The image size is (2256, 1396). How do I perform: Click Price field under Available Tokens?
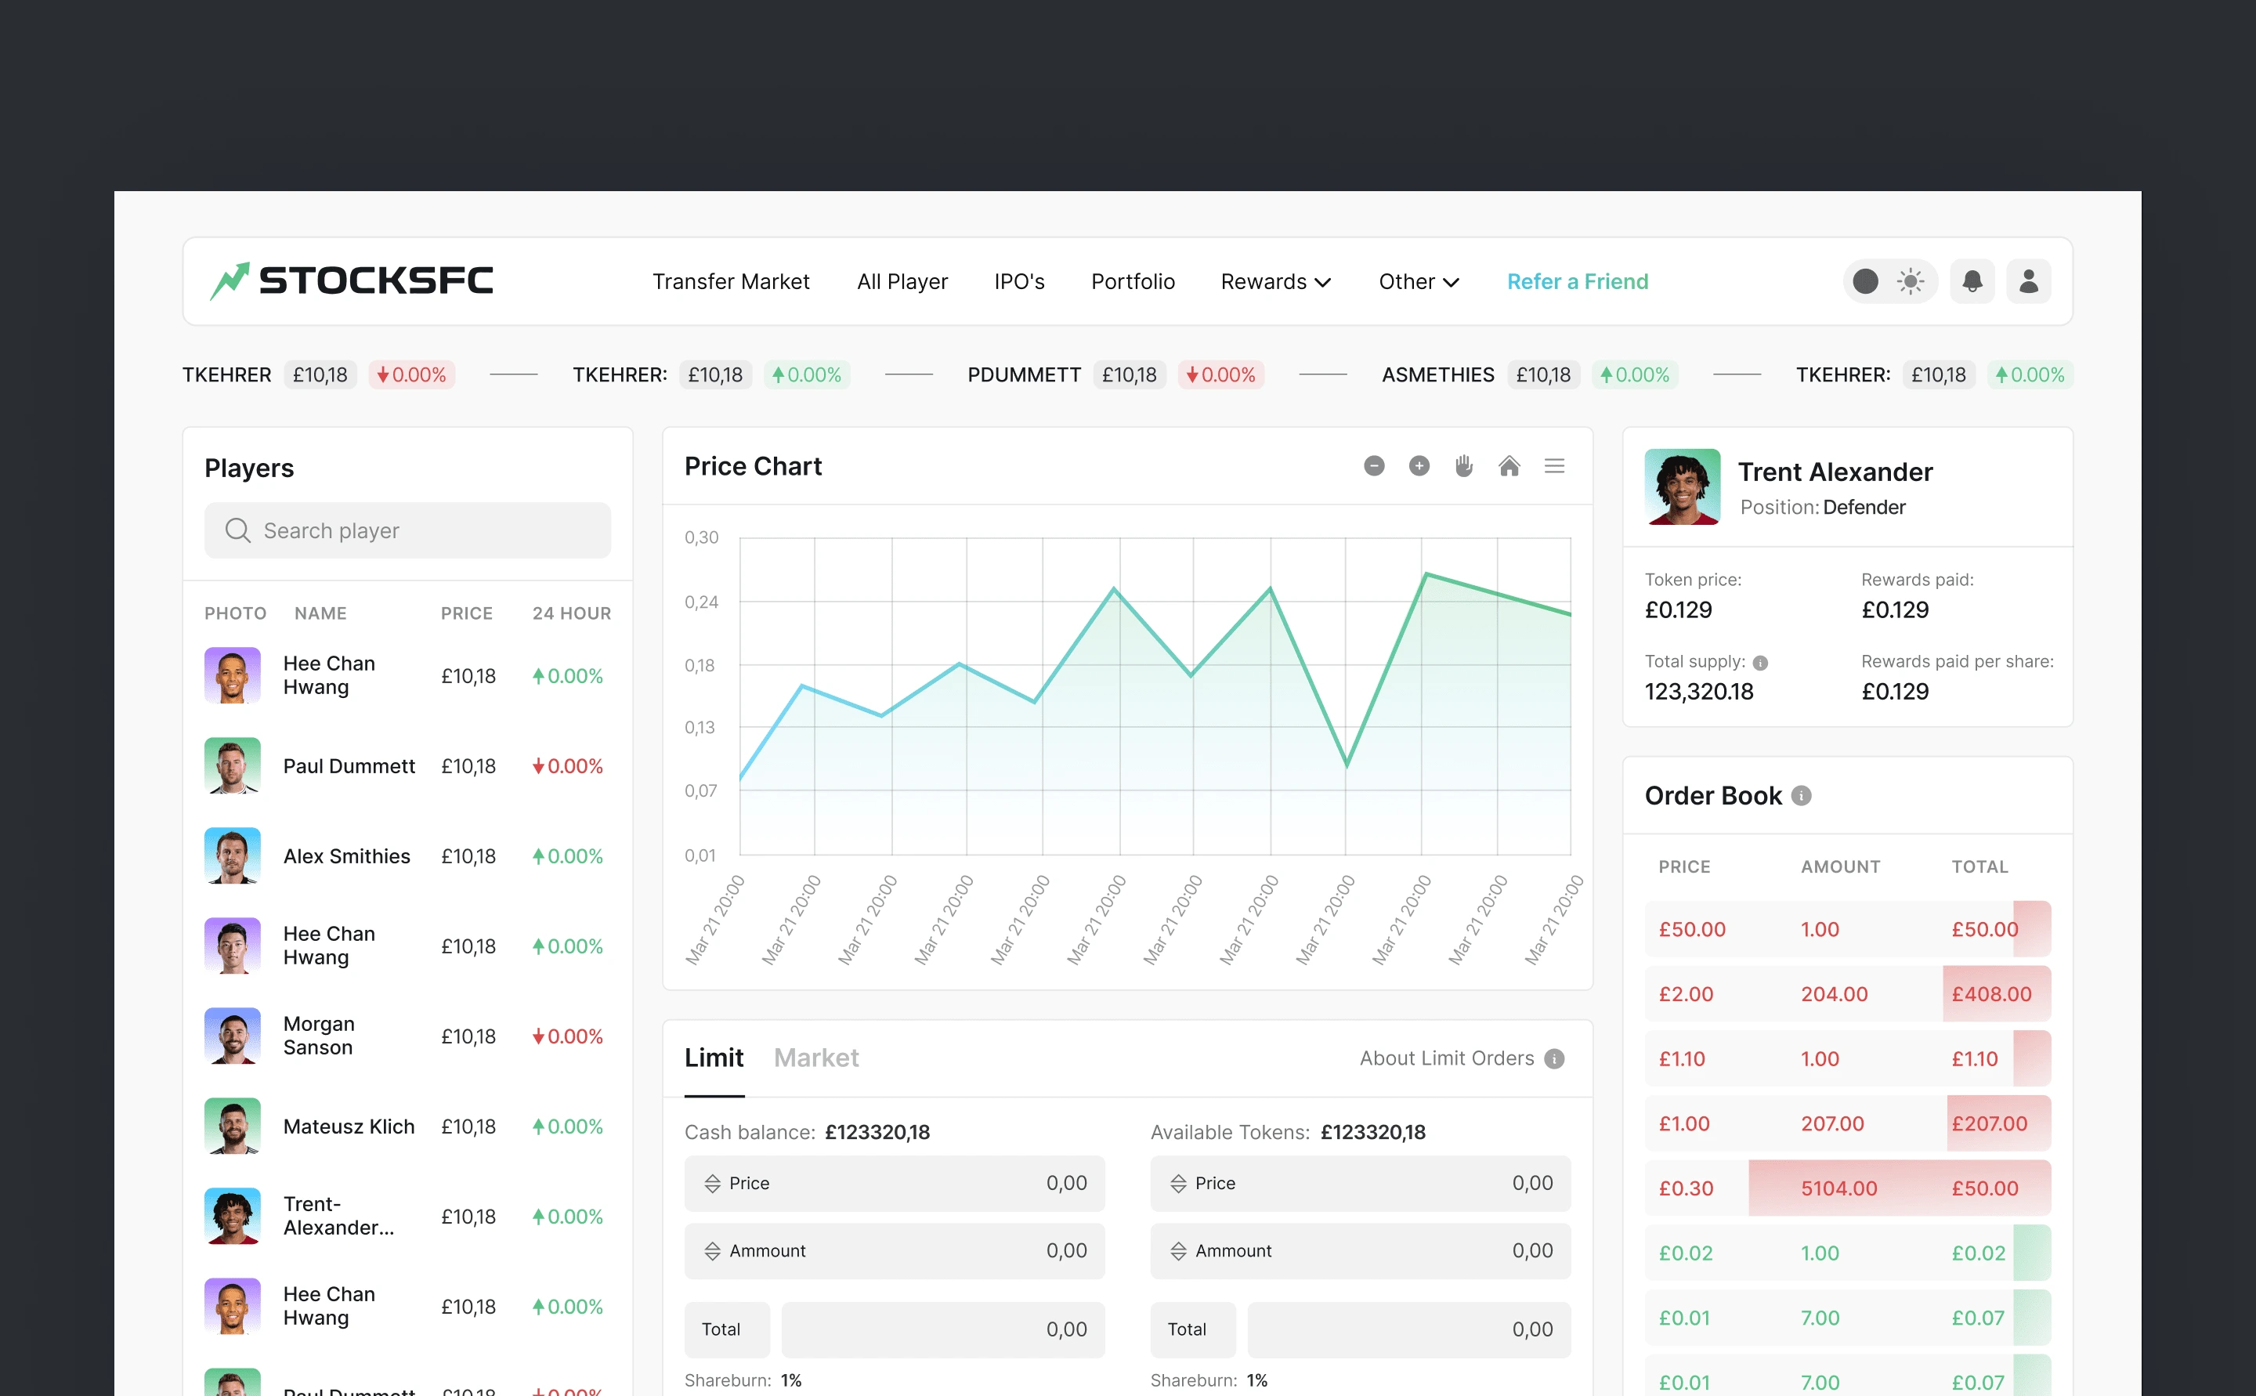coord(1361,1184)
